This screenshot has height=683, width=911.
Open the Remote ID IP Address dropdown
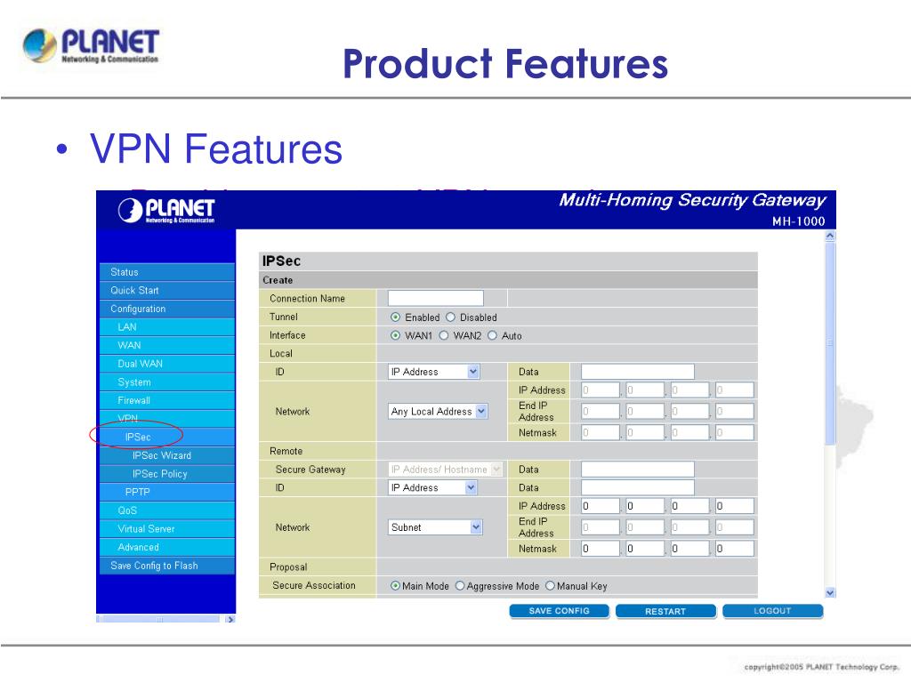432,488
